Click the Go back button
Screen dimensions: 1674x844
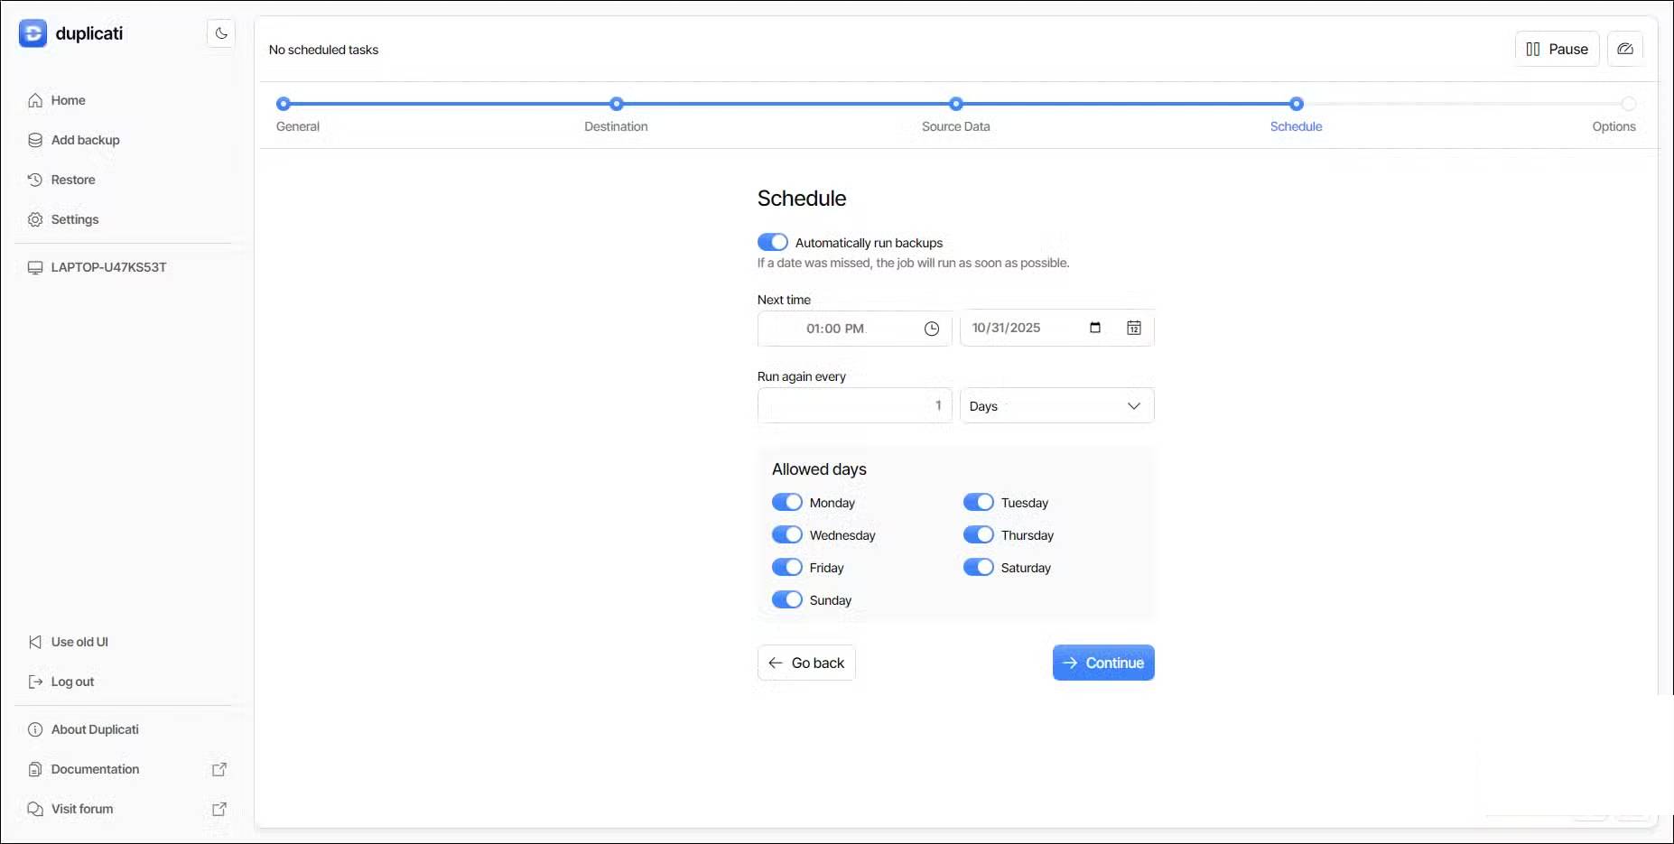(x=806, y=663)
